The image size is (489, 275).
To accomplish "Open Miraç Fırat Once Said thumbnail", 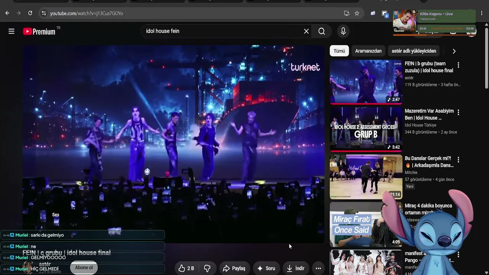I will (x=366, y=224).
